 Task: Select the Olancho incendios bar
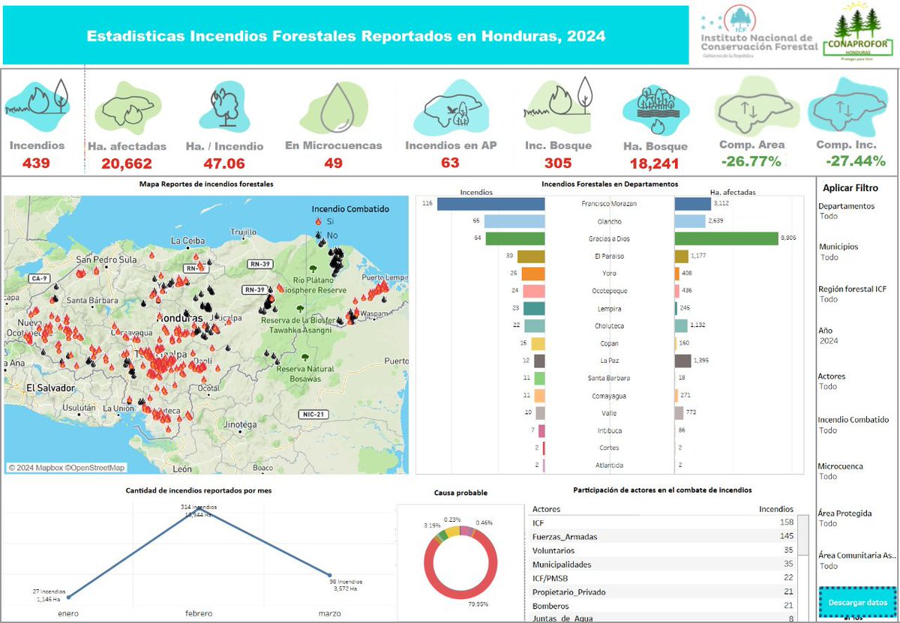click(x=514, y=221)
